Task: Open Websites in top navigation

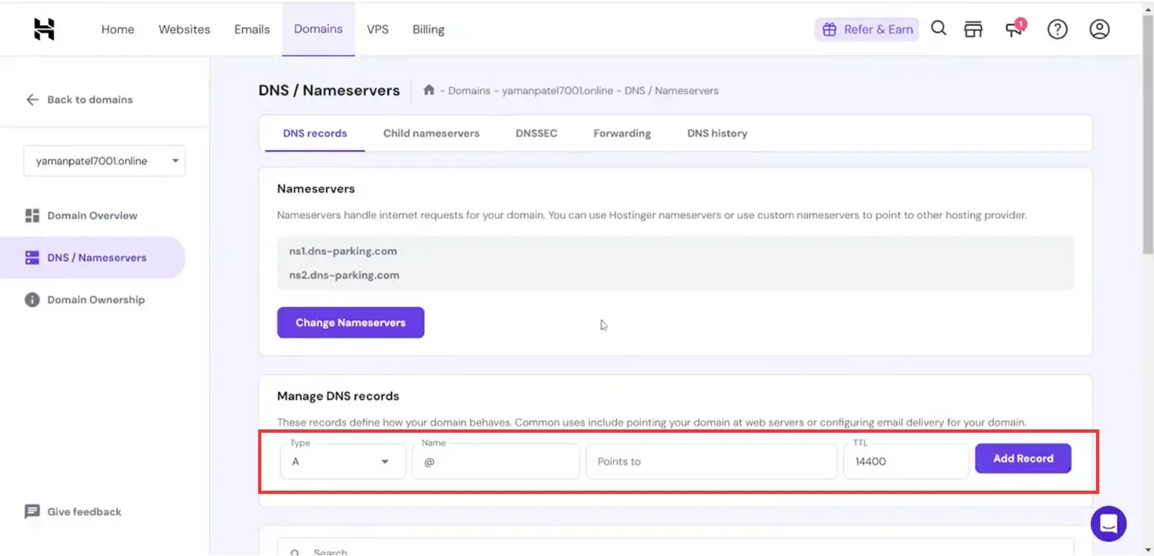Action: click(185, 29)
